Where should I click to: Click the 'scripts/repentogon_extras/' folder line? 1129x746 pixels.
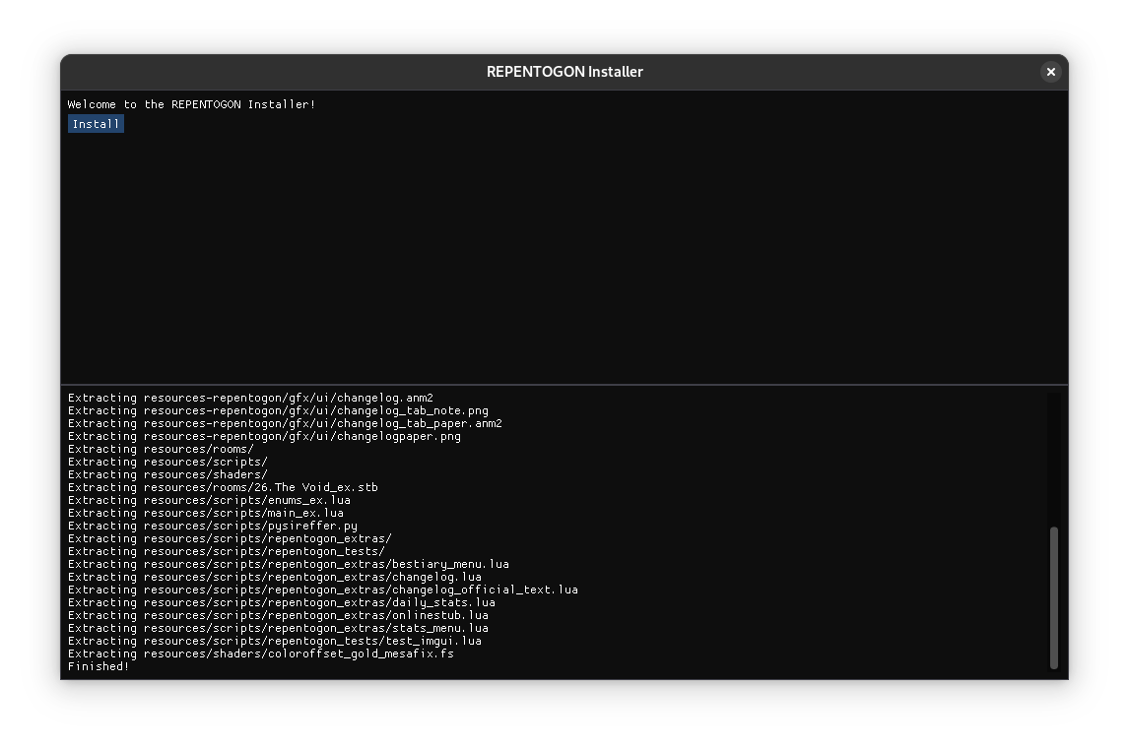click(x=230, y=538)
